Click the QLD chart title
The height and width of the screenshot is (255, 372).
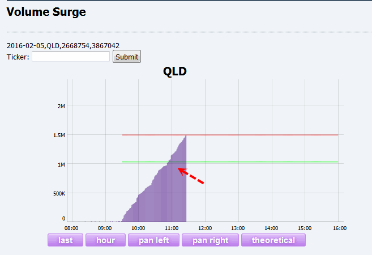click(x=175, y=71)
